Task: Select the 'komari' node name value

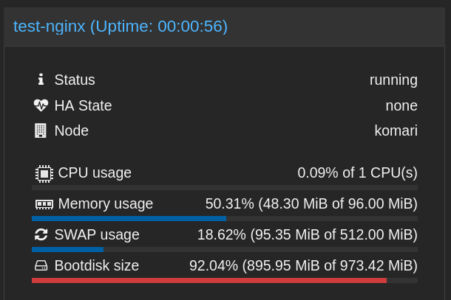Action: 396,130
